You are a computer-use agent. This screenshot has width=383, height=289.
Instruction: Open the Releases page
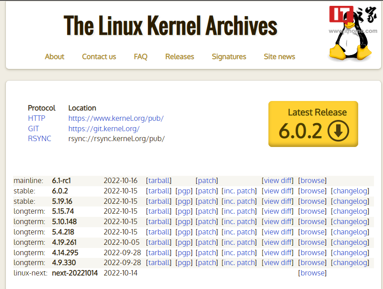click(x=180, y=56)
